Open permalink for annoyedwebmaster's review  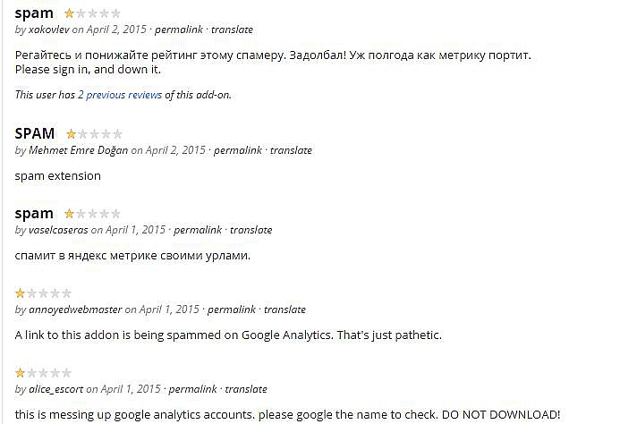(x=232, y=310)
